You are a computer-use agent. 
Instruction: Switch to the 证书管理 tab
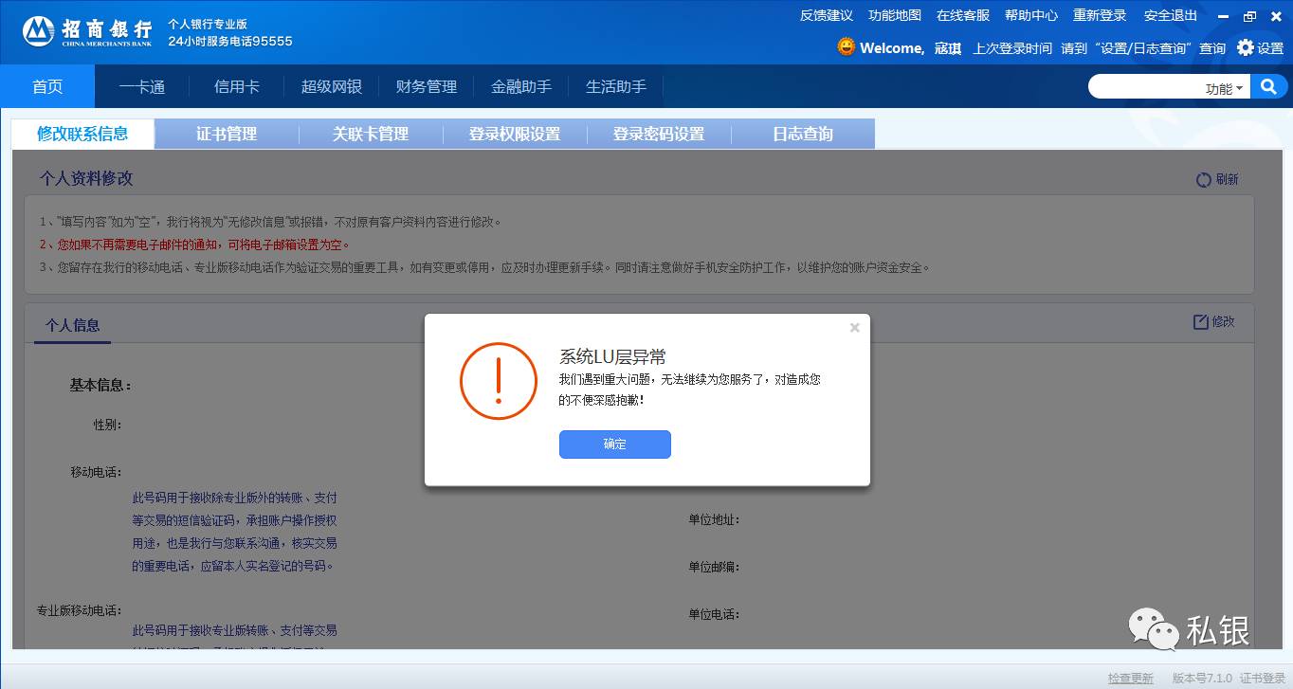[x=227, y=134]
